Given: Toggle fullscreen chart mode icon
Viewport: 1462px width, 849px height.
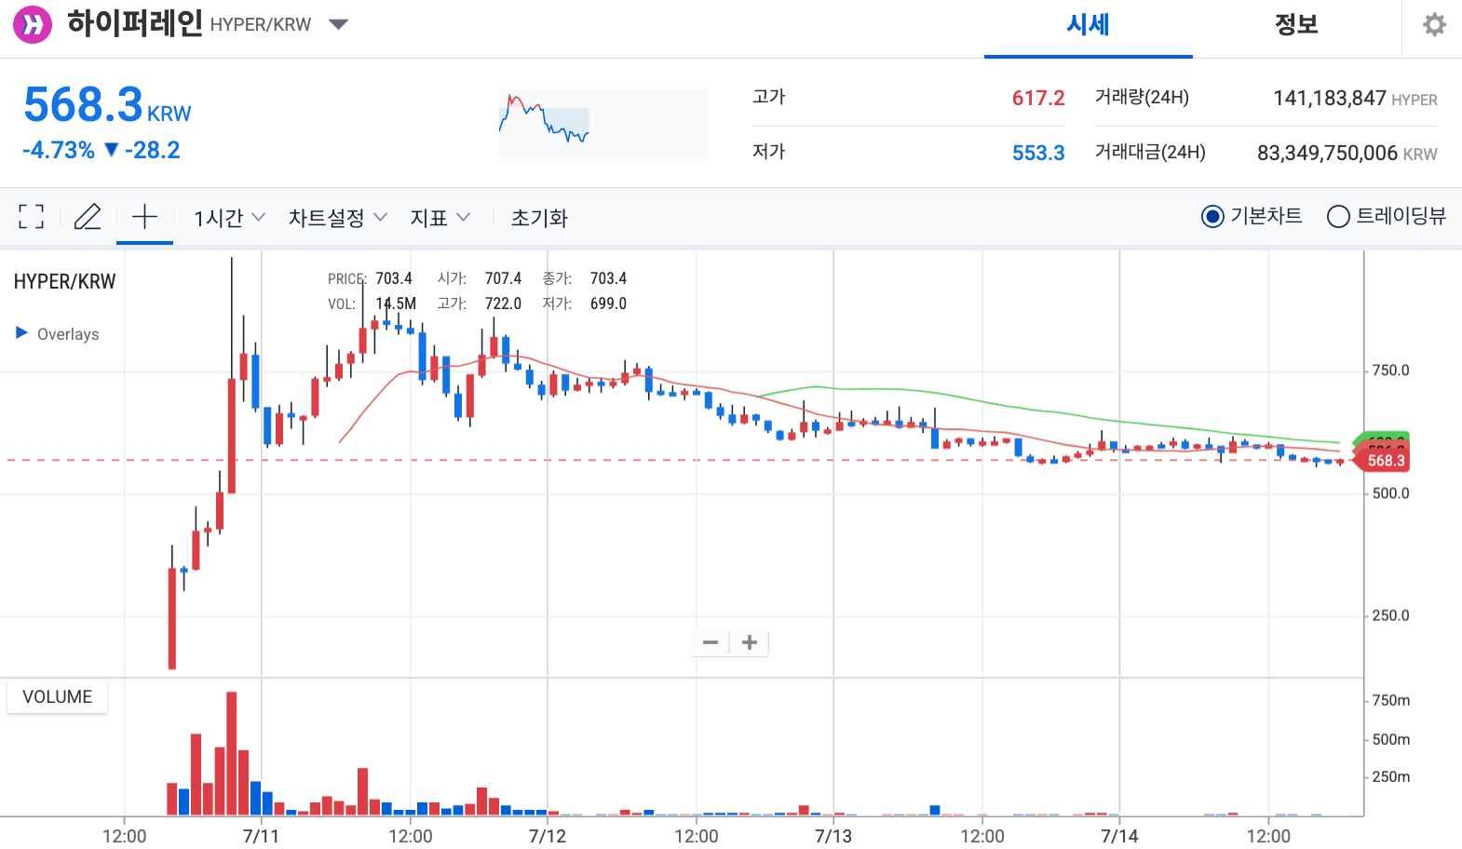Looking at the screenshot, I should [x=32, y=217].
